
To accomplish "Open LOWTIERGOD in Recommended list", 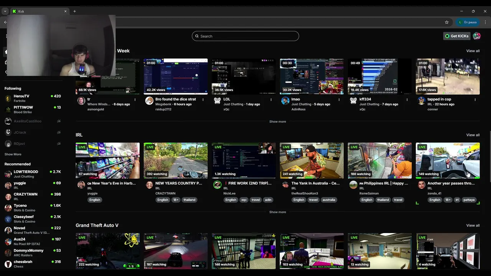I will (33, 174).
